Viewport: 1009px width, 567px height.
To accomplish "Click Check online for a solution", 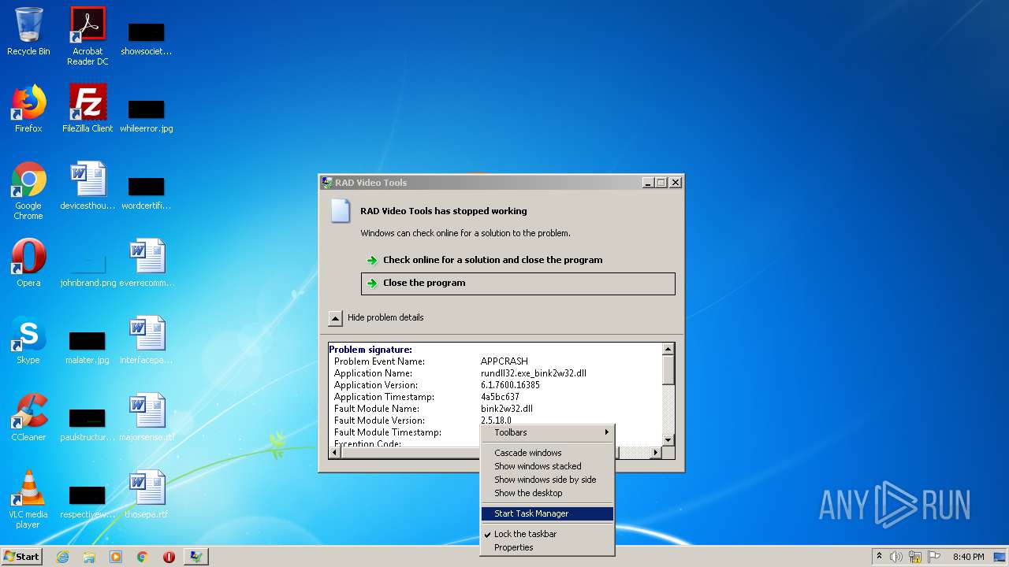I will click(518, 260).
